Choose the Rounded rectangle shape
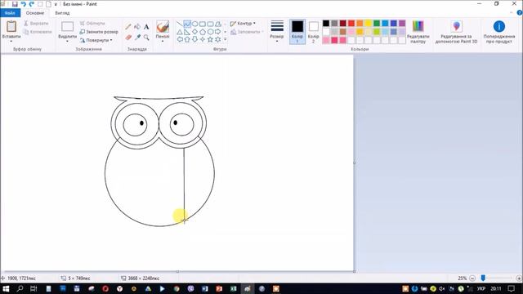 tap(210, 24)
